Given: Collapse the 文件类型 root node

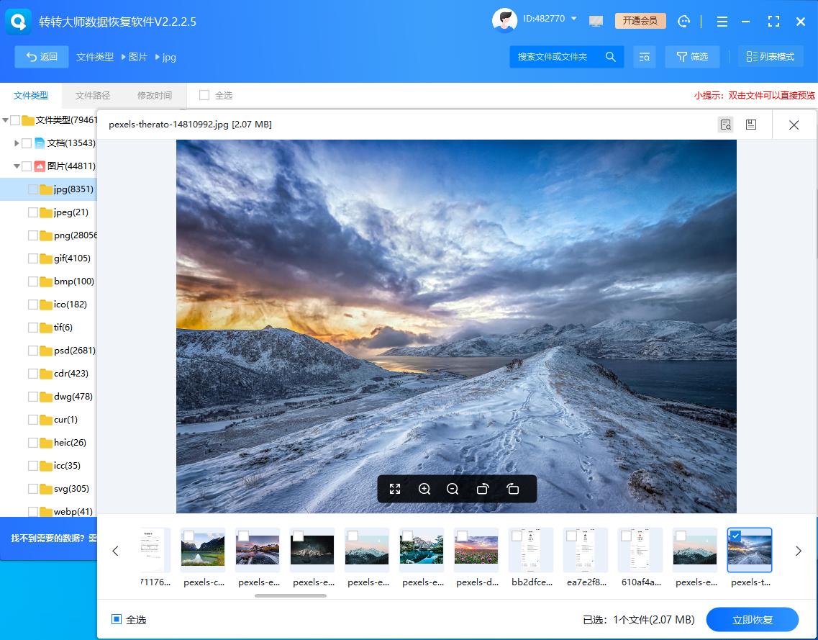Looking at the screenshot, I should [6, 120].
